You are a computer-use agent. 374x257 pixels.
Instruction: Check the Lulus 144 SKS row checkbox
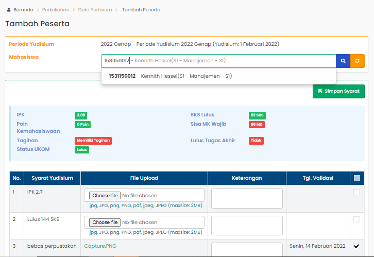point(356,219)
